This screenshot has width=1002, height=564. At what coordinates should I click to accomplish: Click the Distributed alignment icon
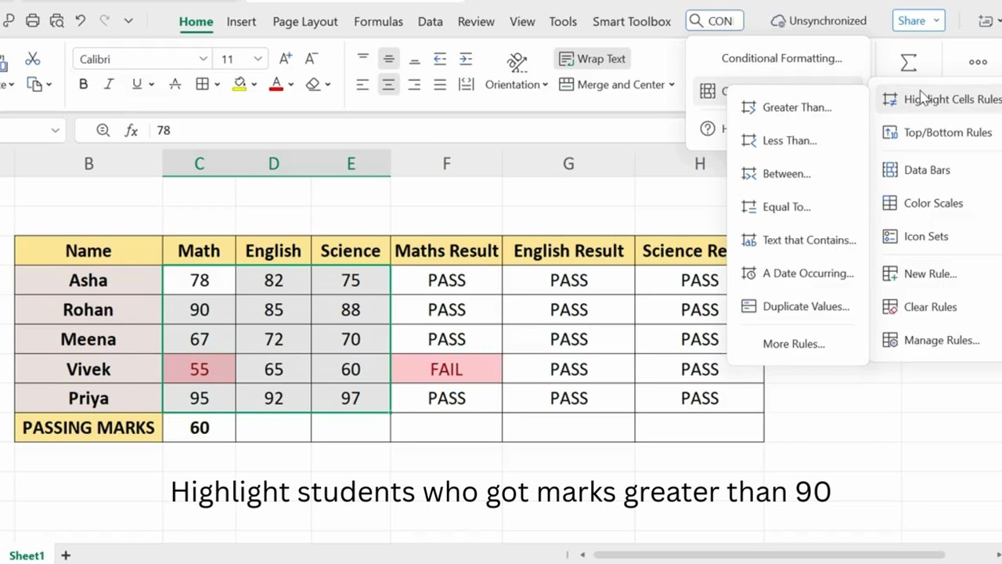pos(466,85)
